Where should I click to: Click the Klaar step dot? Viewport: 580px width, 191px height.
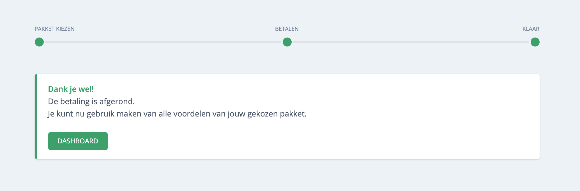(535, 42)
